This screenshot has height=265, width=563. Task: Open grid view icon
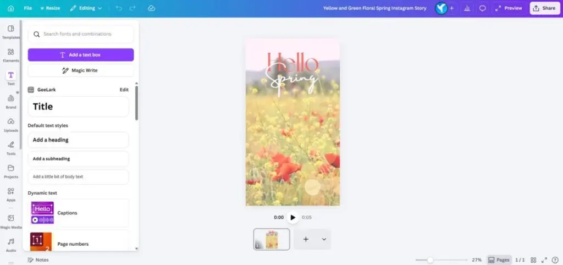533,260
